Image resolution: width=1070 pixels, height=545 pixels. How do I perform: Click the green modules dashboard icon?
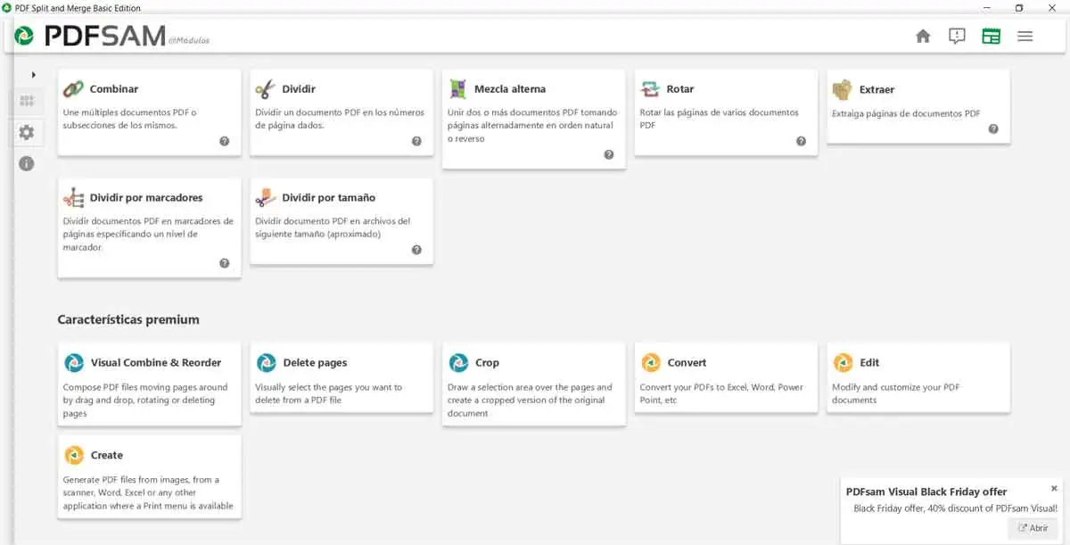pos(991,36)
